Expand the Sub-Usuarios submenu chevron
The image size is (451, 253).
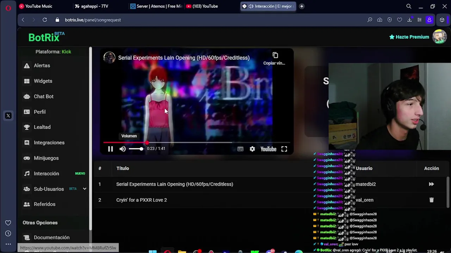85,189
